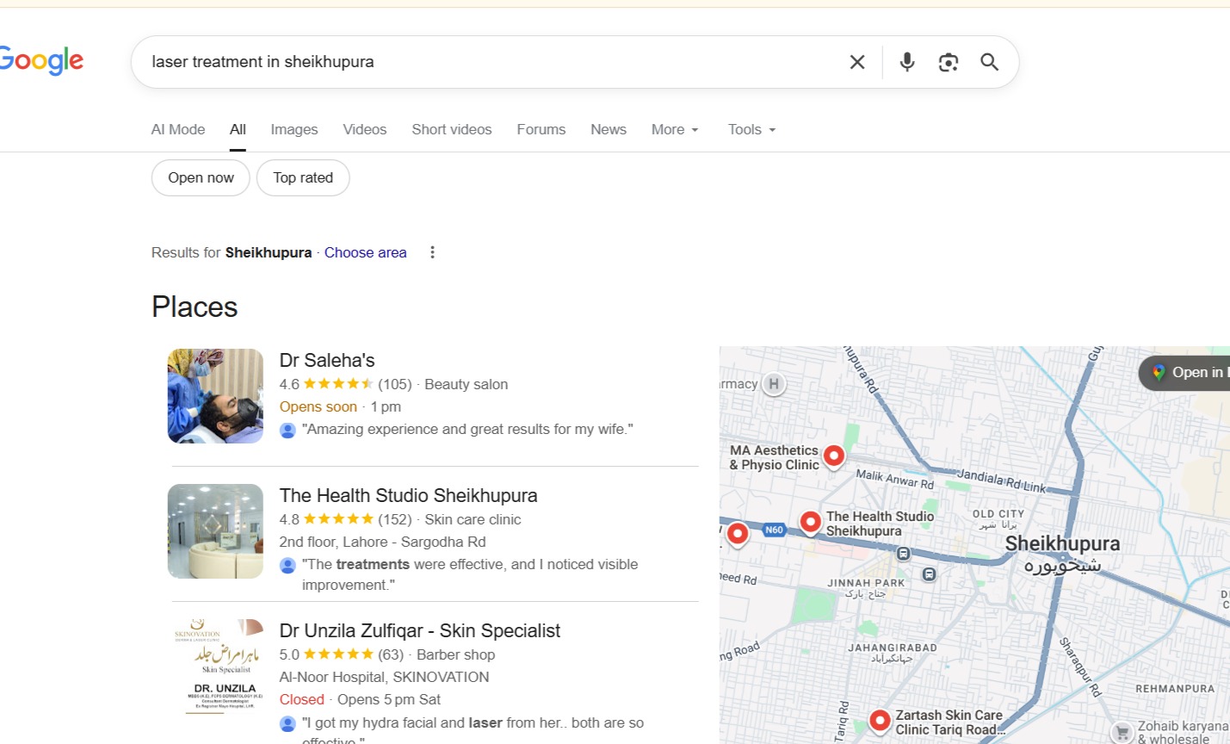Click the Choose area link
Image resolution: width=1230 pixels, height=744 pixels.
(365, 252)
